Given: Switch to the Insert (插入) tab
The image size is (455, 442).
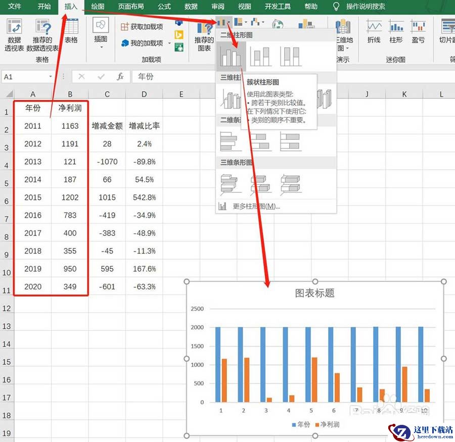Looking at the screenshot, I should point(71,7).
